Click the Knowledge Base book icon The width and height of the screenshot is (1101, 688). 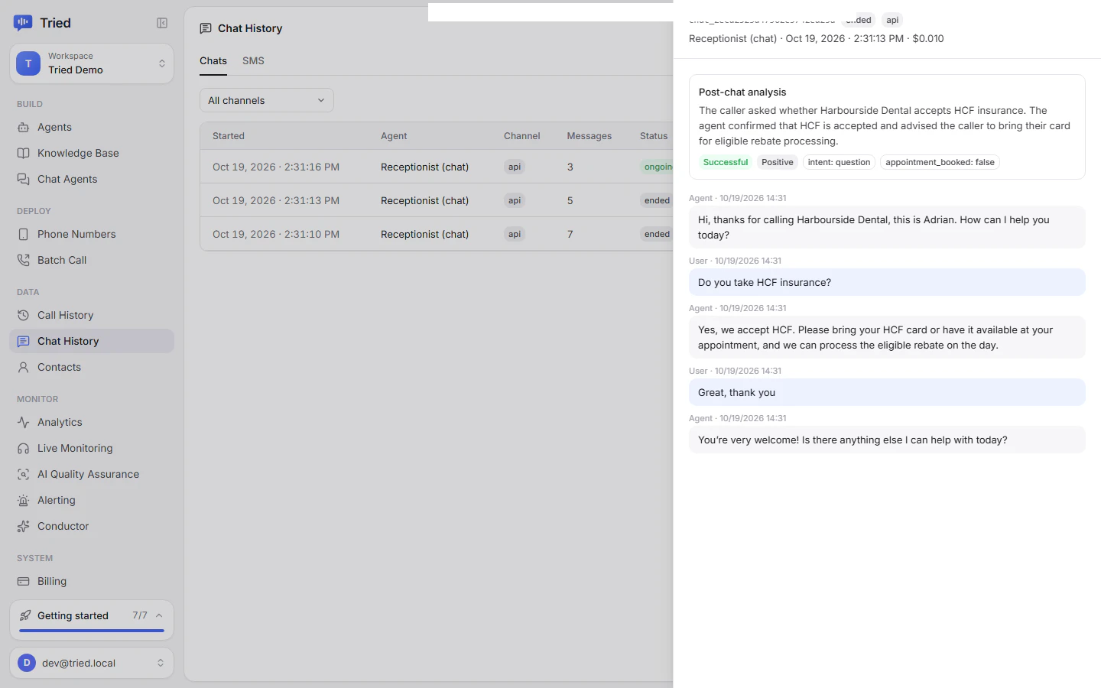pyautogui.click(x=24, y=153)
